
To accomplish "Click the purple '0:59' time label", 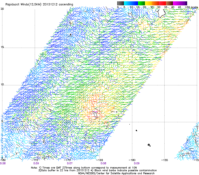I will pos(36,163).
